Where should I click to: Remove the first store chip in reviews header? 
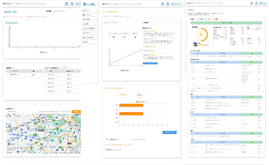(x=125, y=4)
